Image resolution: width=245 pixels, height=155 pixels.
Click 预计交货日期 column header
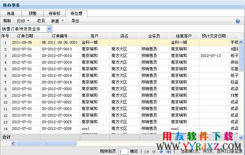click(214, 36)
